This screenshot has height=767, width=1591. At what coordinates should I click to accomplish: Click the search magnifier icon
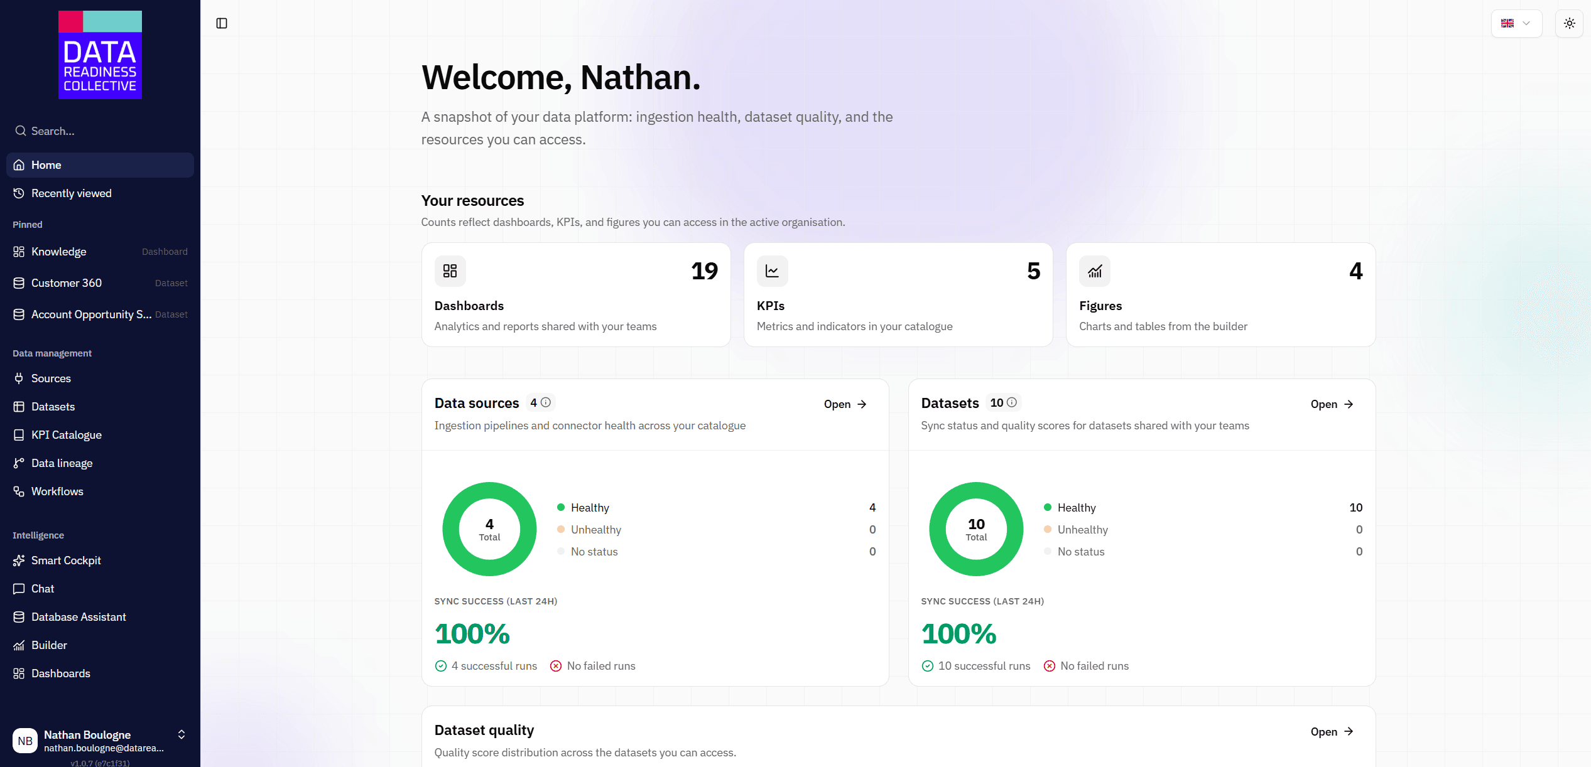pos(21,131)
